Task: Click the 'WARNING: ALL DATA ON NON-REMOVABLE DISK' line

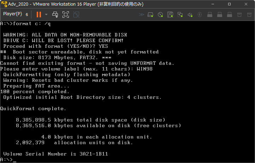Action: click(x=65, y=35)
